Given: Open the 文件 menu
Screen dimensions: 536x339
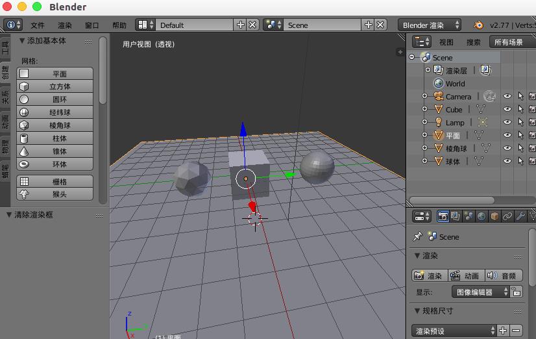Looking at the screenshot, I should [x=38, y=25].
